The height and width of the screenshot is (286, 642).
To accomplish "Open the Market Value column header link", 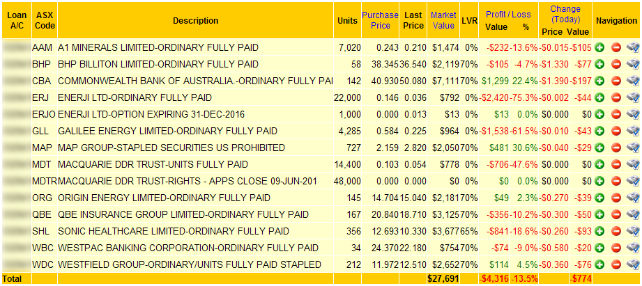I will pos(443,20).
